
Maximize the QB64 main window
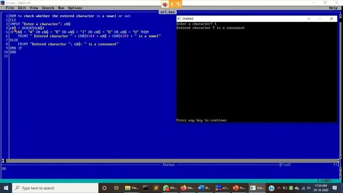(325, 3)
